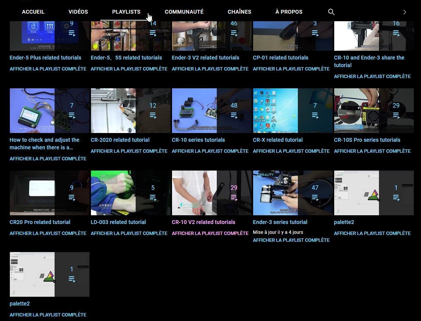Click playlist icon on CR-X thumbnail
421x321 pixels.
pyautogui.click(x=315, y=116)
